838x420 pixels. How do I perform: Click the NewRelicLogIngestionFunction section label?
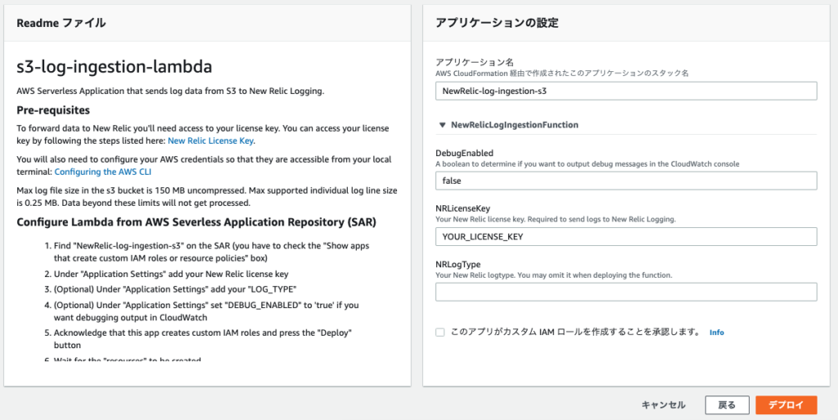[x=515, y=125]
